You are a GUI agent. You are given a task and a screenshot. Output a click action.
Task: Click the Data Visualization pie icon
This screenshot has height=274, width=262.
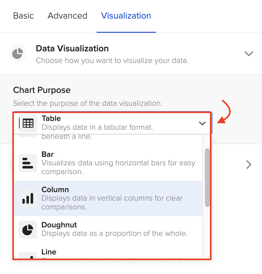pyautogui.click(x=17, y=54)
